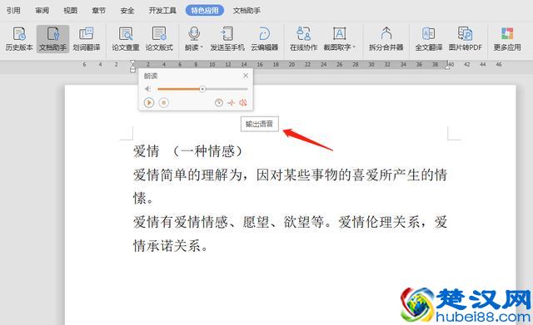
Task: Run 全文翻译 full text translation
Action: pyautogui.click(x=429, y=39)
